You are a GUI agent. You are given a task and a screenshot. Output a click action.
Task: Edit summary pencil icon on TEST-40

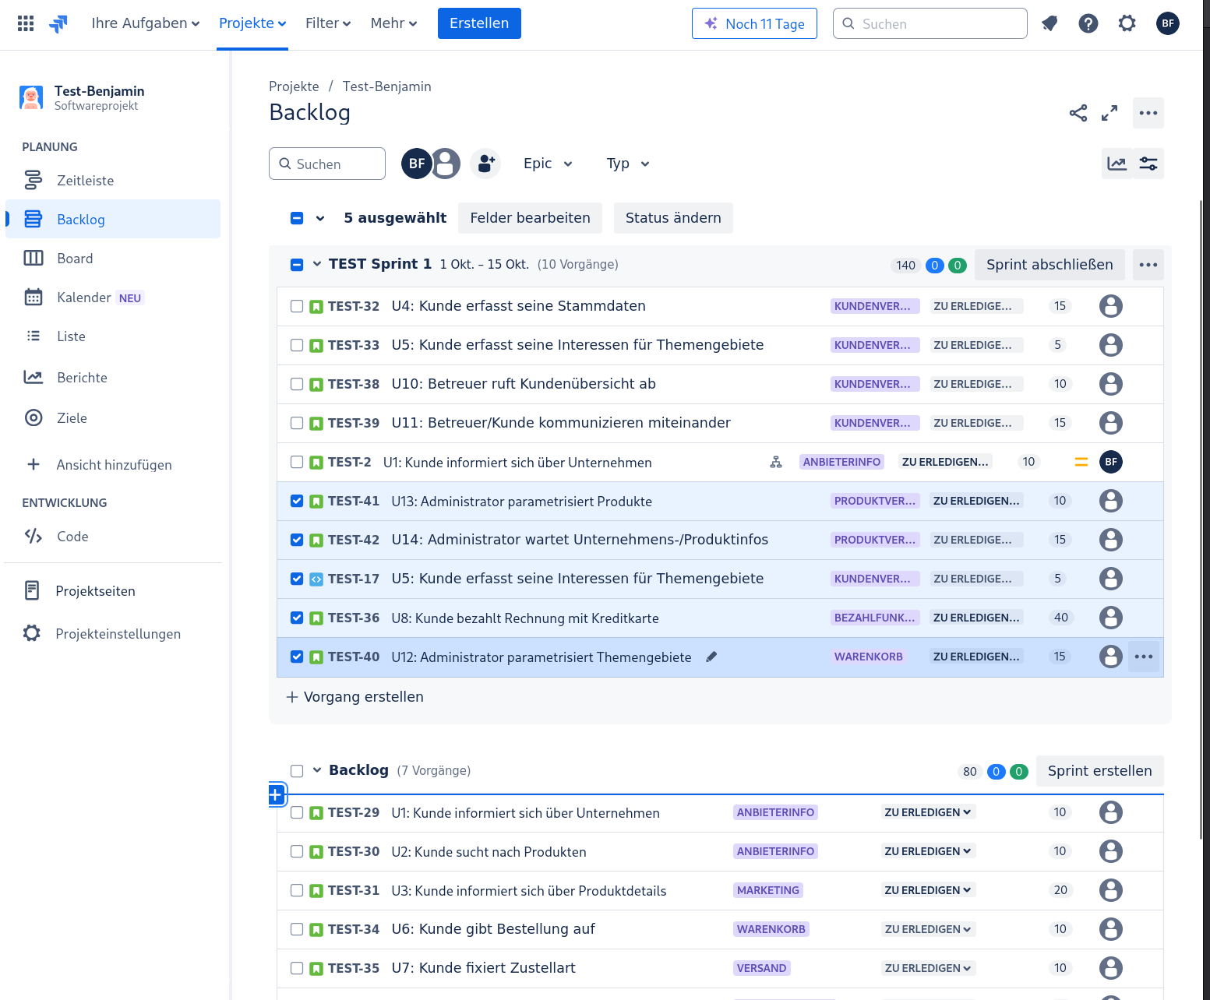pos(711,657)
